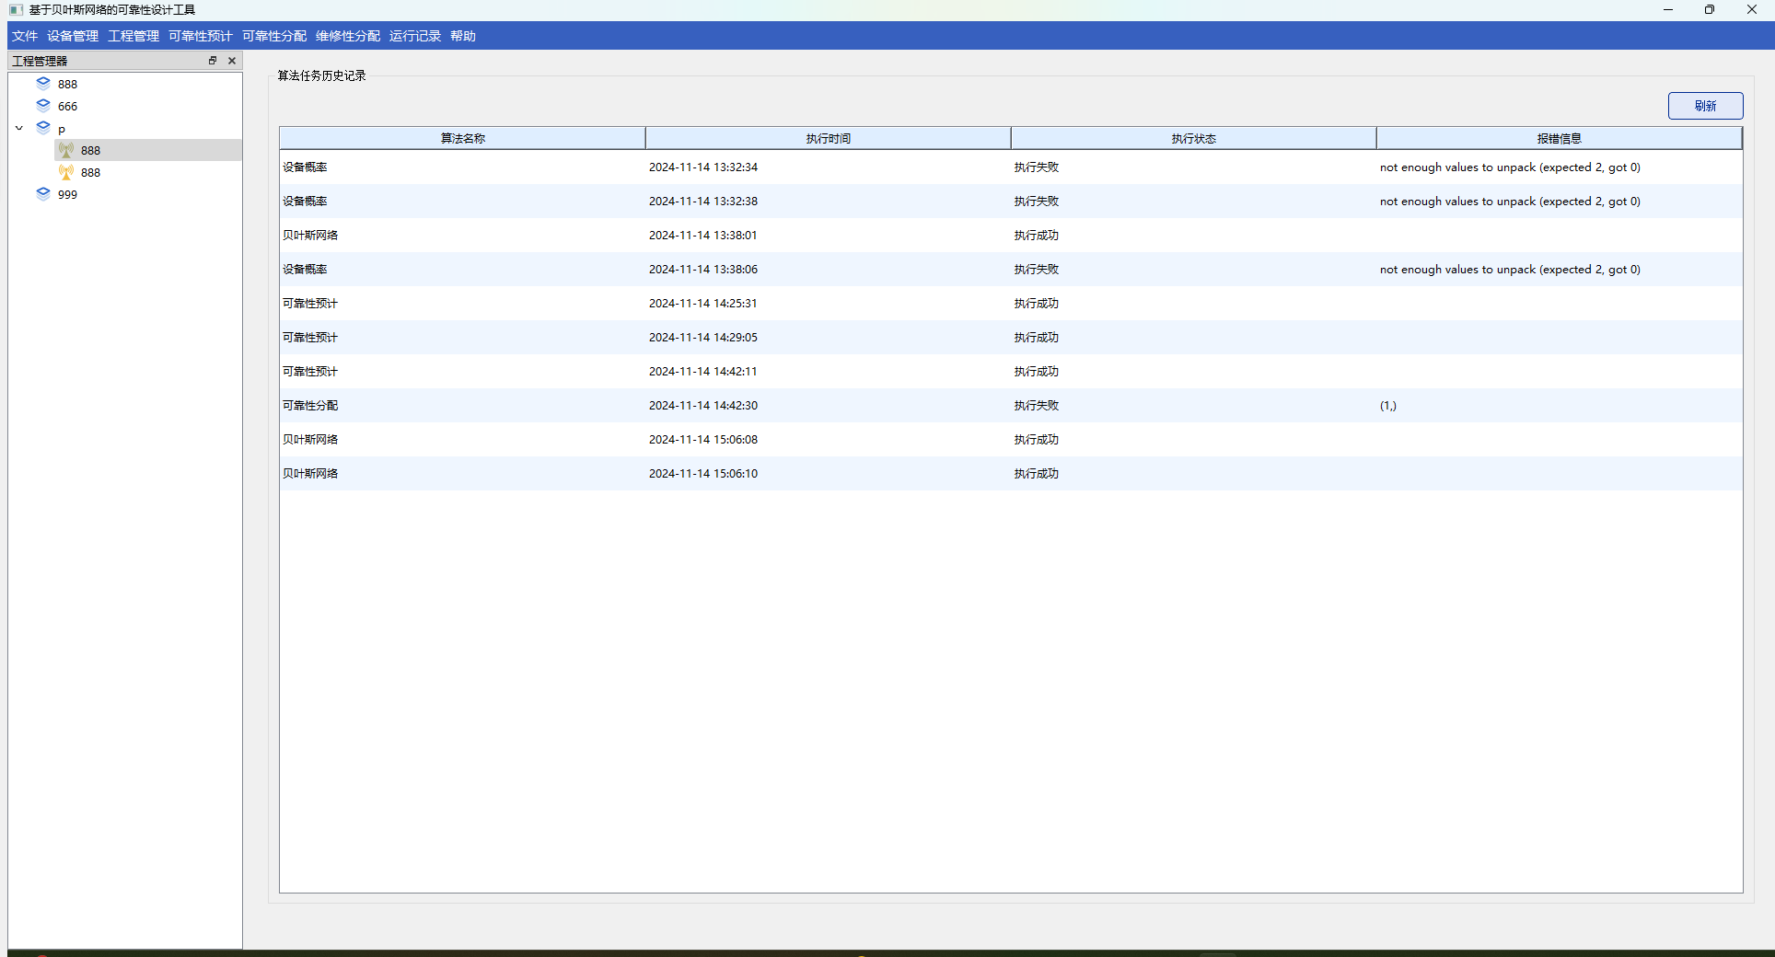This screenshot has width=1775, height=957.
Task: Collapse the p project tree node
Action: click(19, 128)
